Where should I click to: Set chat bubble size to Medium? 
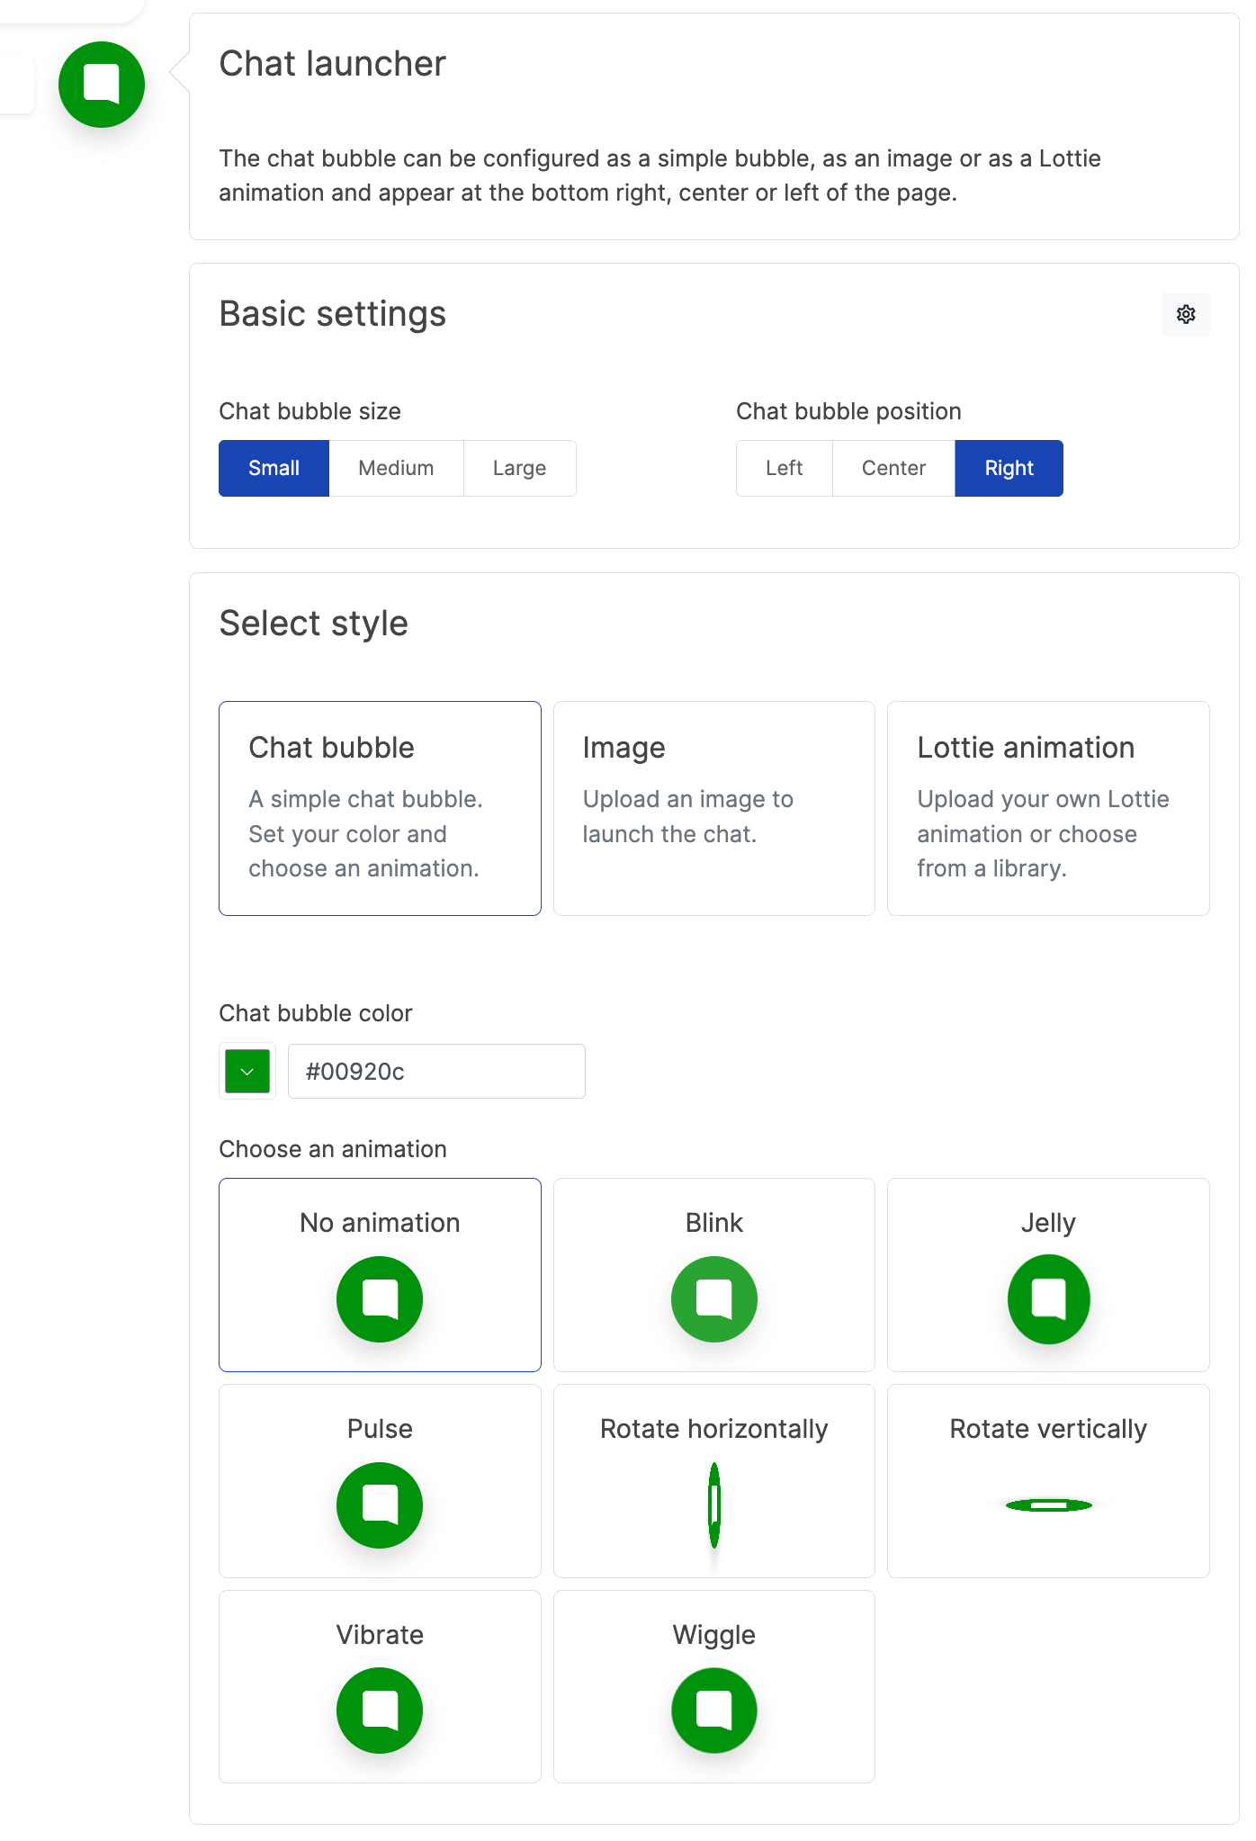point(396,468)
